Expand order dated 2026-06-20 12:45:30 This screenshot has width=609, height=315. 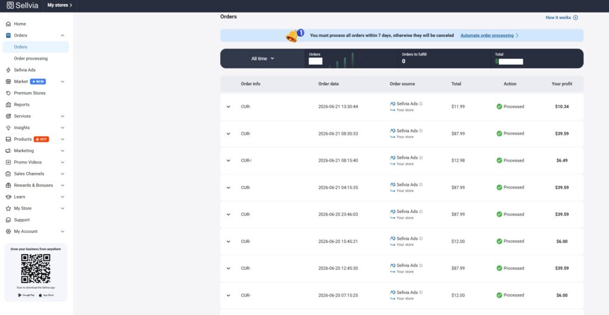(x=228, y=269)
